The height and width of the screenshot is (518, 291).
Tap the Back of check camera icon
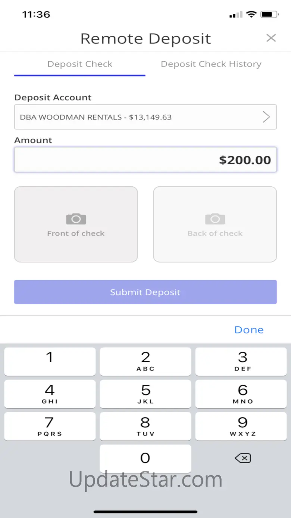[x=215, y=219]
